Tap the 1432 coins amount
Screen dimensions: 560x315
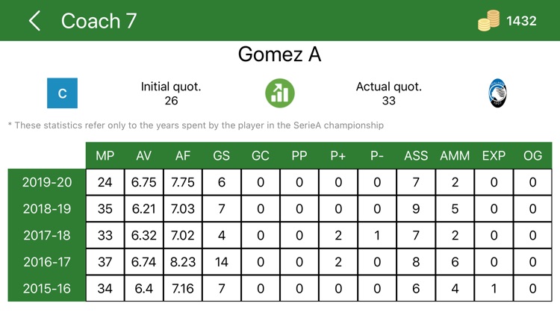(521, 21)
